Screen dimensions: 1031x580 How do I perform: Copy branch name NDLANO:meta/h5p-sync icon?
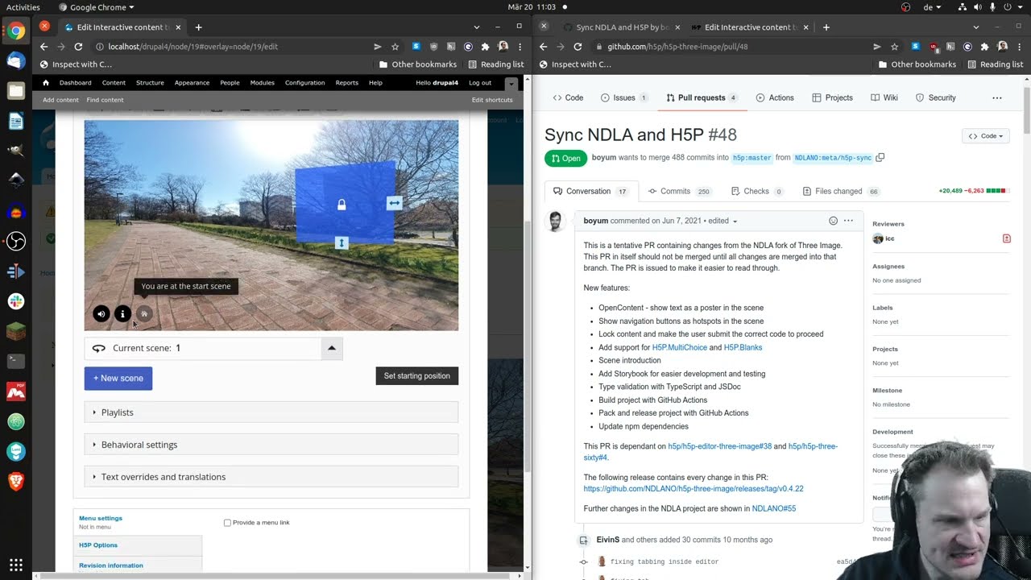[880, 158]
